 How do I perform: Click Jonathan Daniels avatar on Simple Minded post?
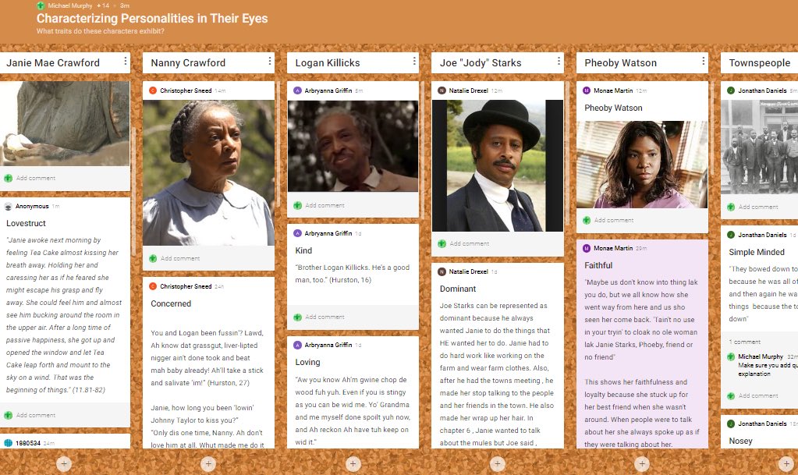click(731, 235)
